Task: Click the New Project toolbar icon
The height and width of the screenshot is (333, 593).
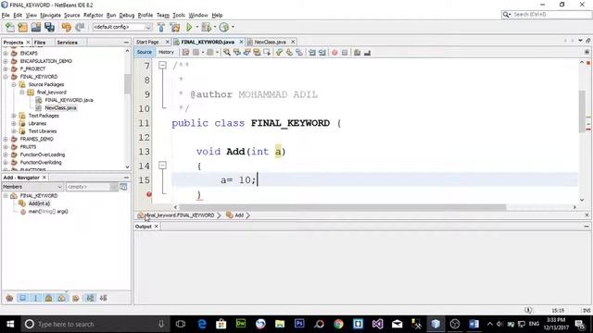Action: [22, 27]
